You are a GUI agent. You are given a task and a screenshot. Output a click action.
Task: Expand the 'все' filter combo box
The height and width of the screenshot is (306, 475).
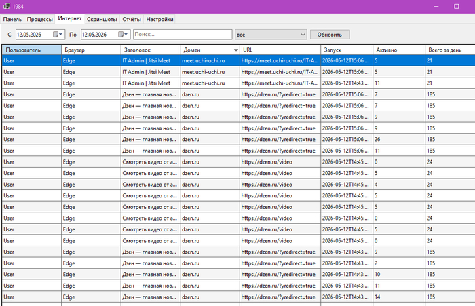click(x=271, y=35)
